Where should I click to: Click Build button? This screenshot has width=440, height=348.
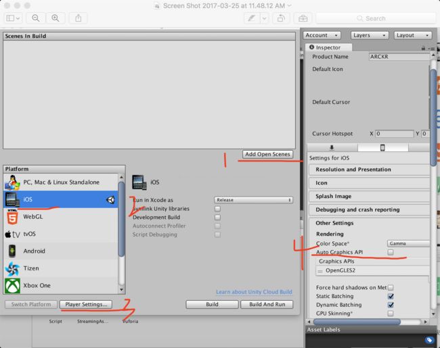click(x=212, y=304)
